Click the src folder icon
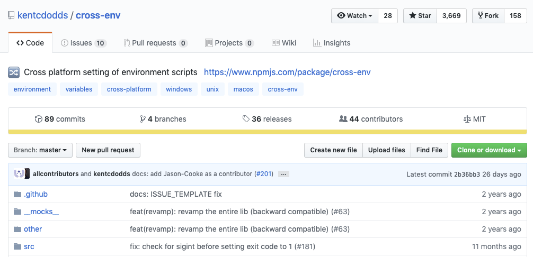 pyautogui.click(x=17, y=246)
